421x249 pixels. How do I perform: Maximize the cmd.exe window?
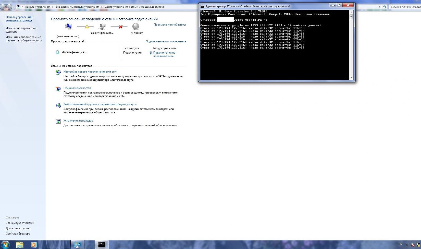click(x=339, y=5)
